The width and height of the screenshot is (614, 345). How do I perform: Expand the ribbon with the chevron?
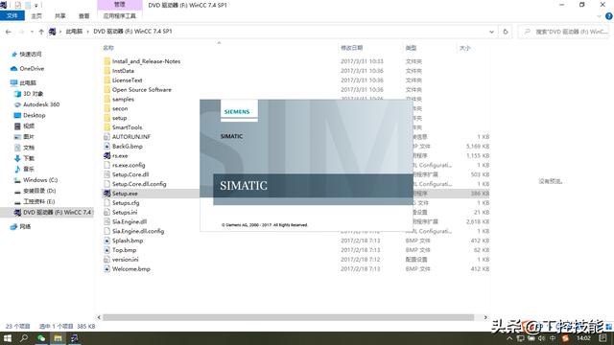point(599,16)
